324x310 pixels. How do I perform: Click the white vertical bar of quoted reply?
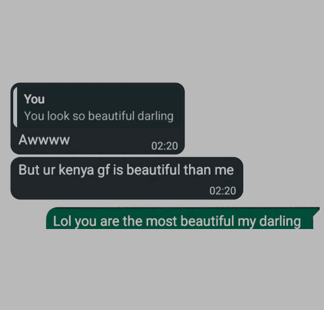coord(15,108)
